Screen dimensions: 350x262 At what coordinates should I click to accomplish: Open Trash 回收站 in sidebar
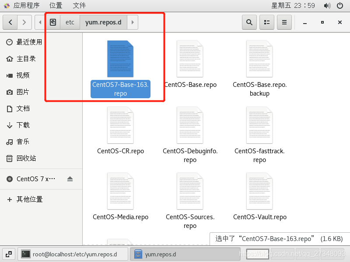(41, 159)
